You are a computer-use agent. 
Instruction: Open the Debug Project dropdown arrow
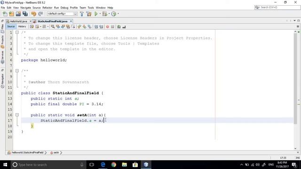click(x=109, y=14)
